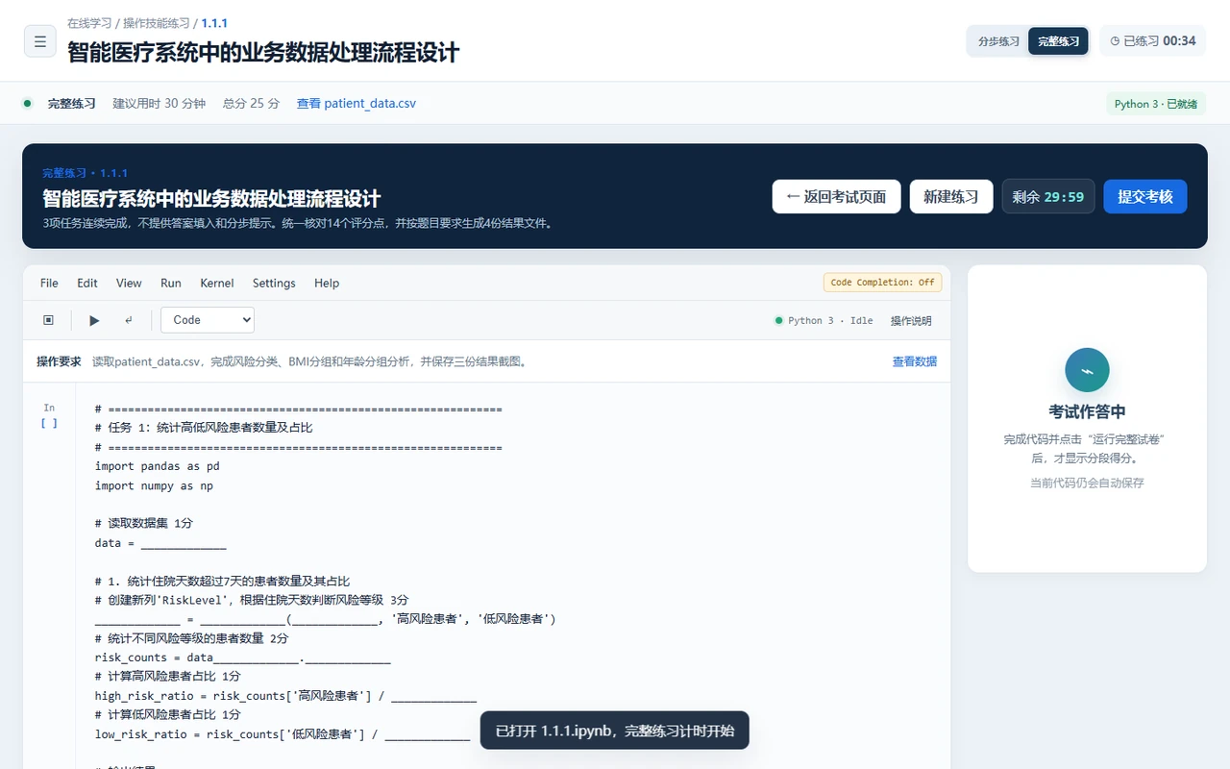Switch to 分步练习 mode

pyautogui.click(x=998, y=41)
